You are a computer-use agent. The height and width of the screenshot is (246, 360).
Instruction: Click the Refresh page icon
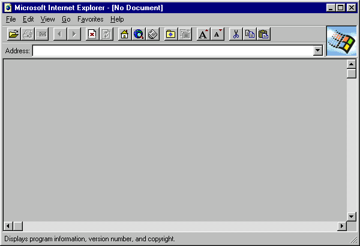tap(106, 34)
